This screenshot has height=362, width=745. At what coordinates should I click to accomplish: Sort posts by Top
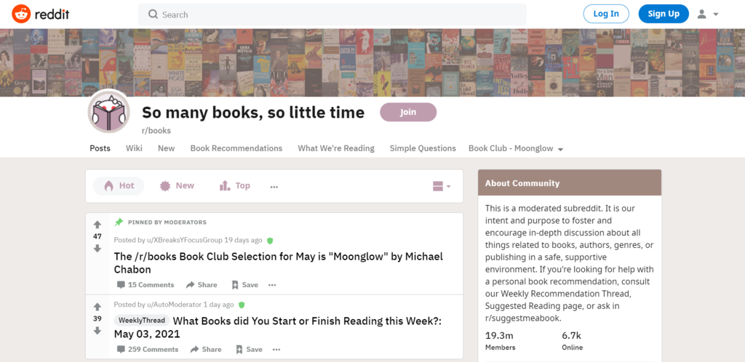(234, 186)
